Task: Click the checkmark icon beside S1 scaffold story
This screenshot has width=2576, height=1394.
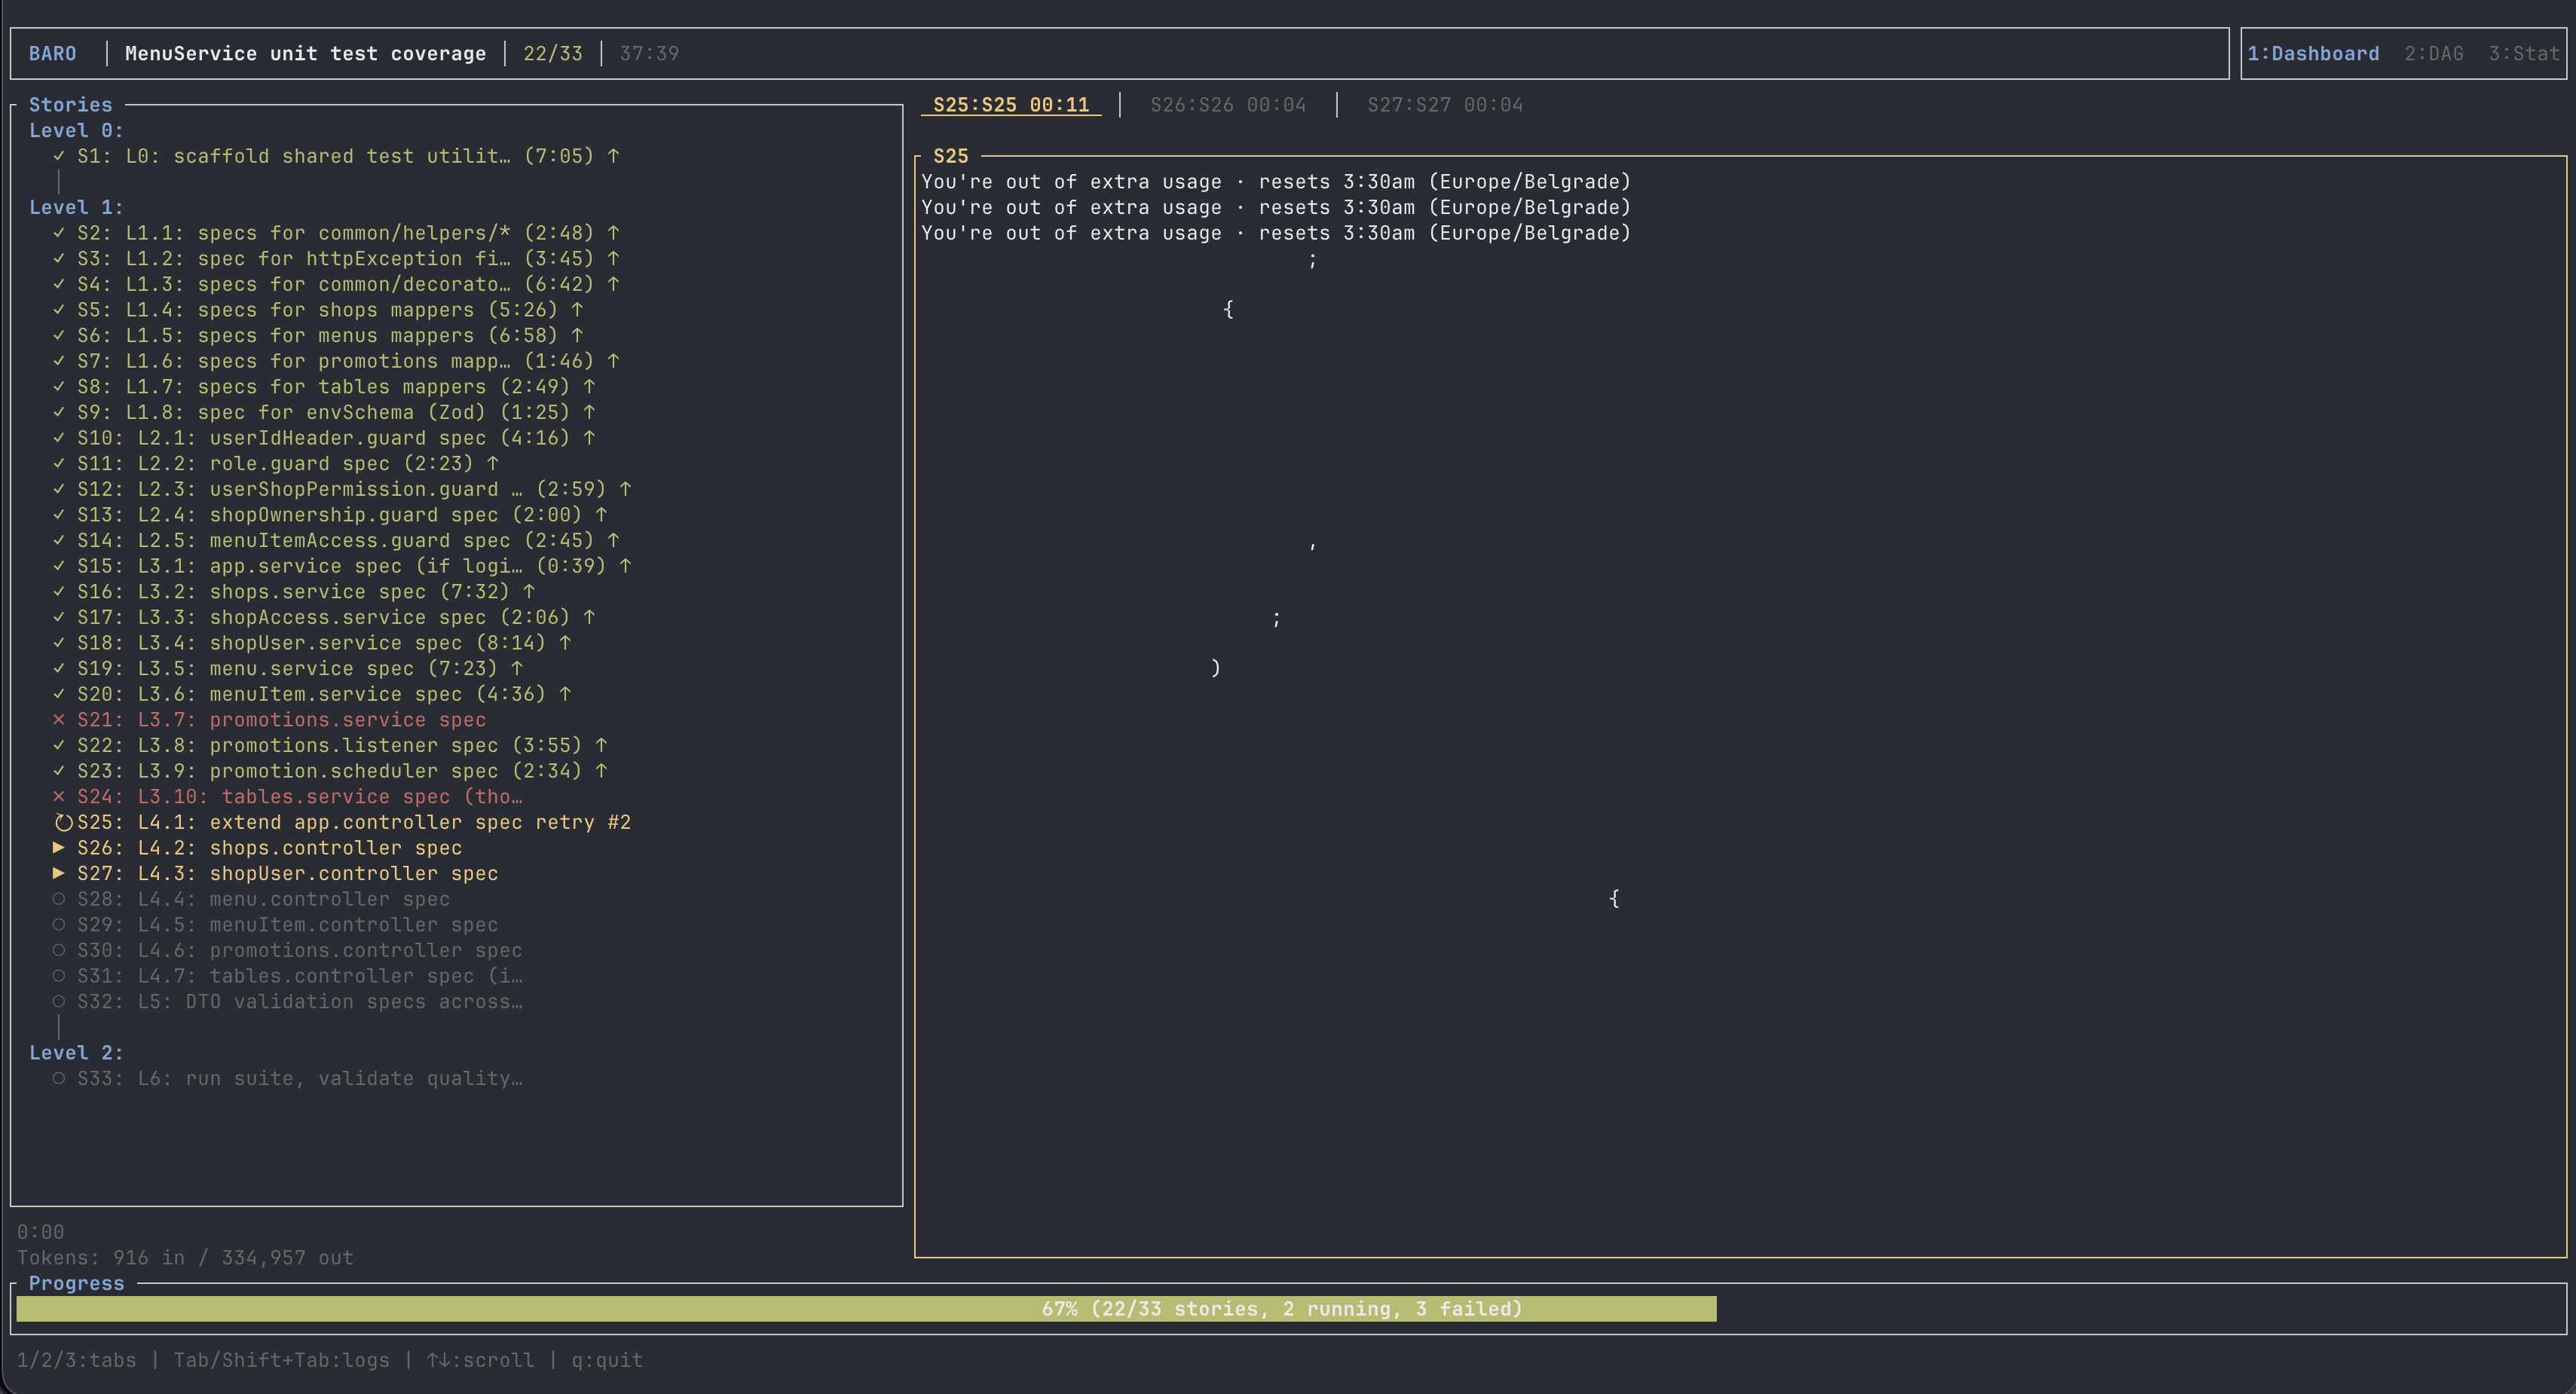Action: pos(59,156)
